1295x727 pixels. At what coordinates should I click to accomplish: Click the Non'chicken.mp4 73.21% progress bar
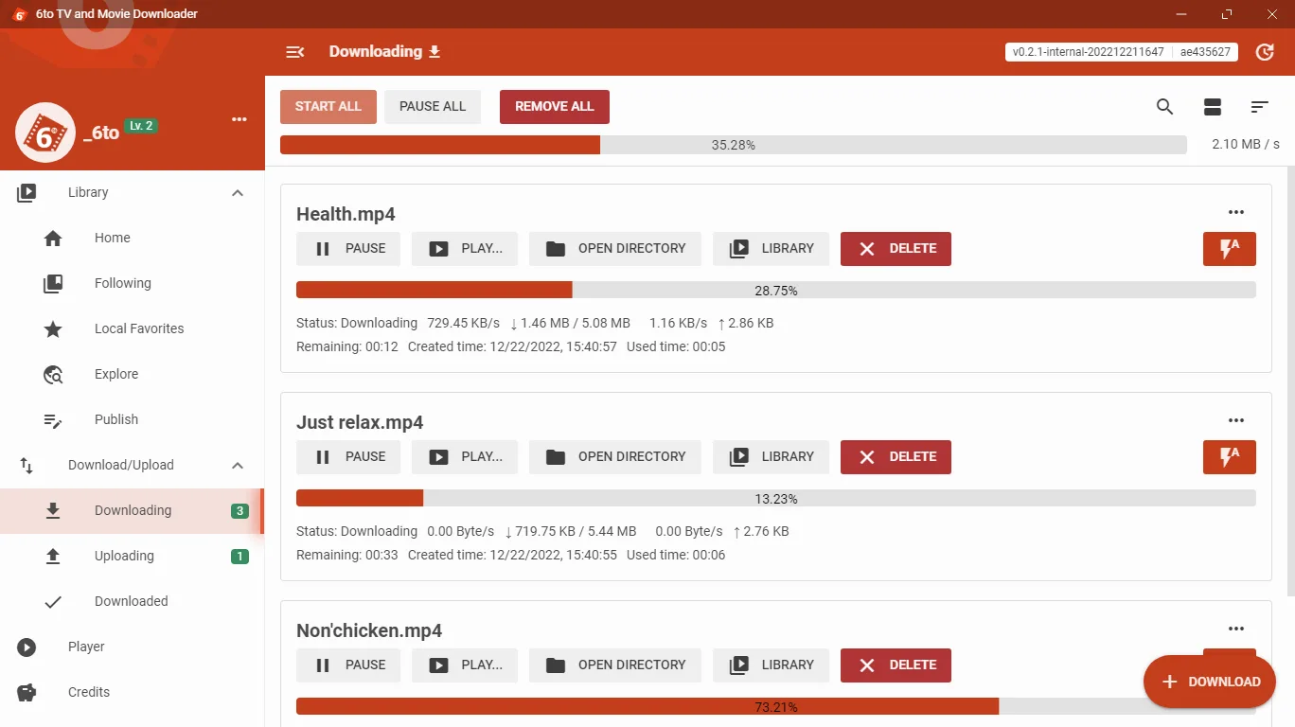pos(776,706)
